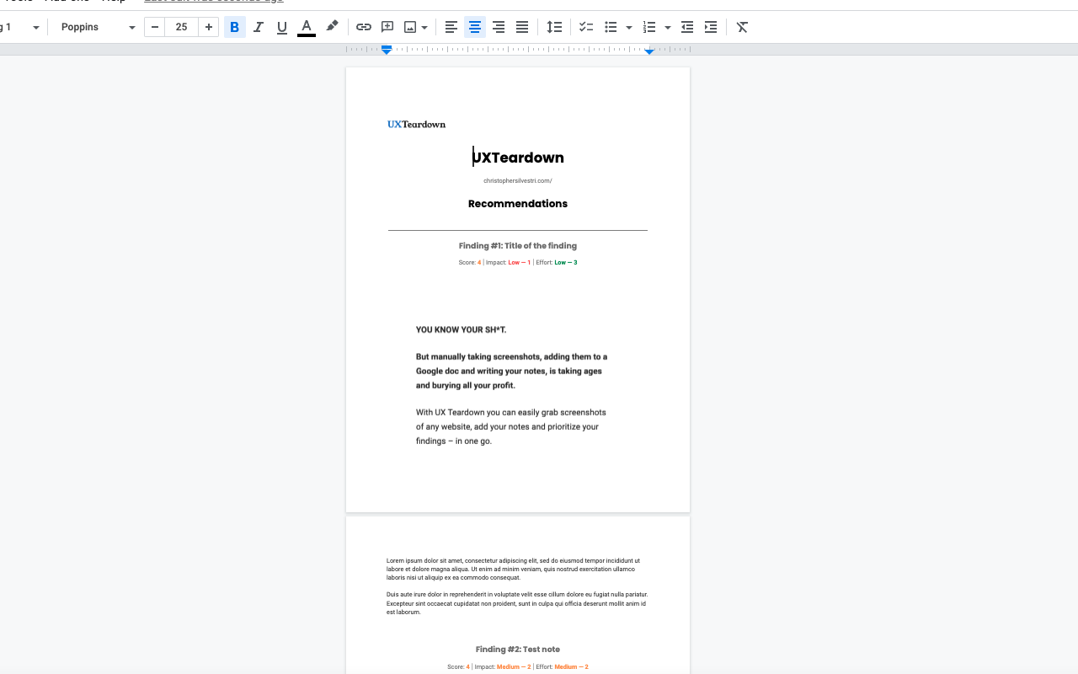1078x674 pixels.
Task: Open the insert image dropdown arrow
Action: click(x=424, y=27)
